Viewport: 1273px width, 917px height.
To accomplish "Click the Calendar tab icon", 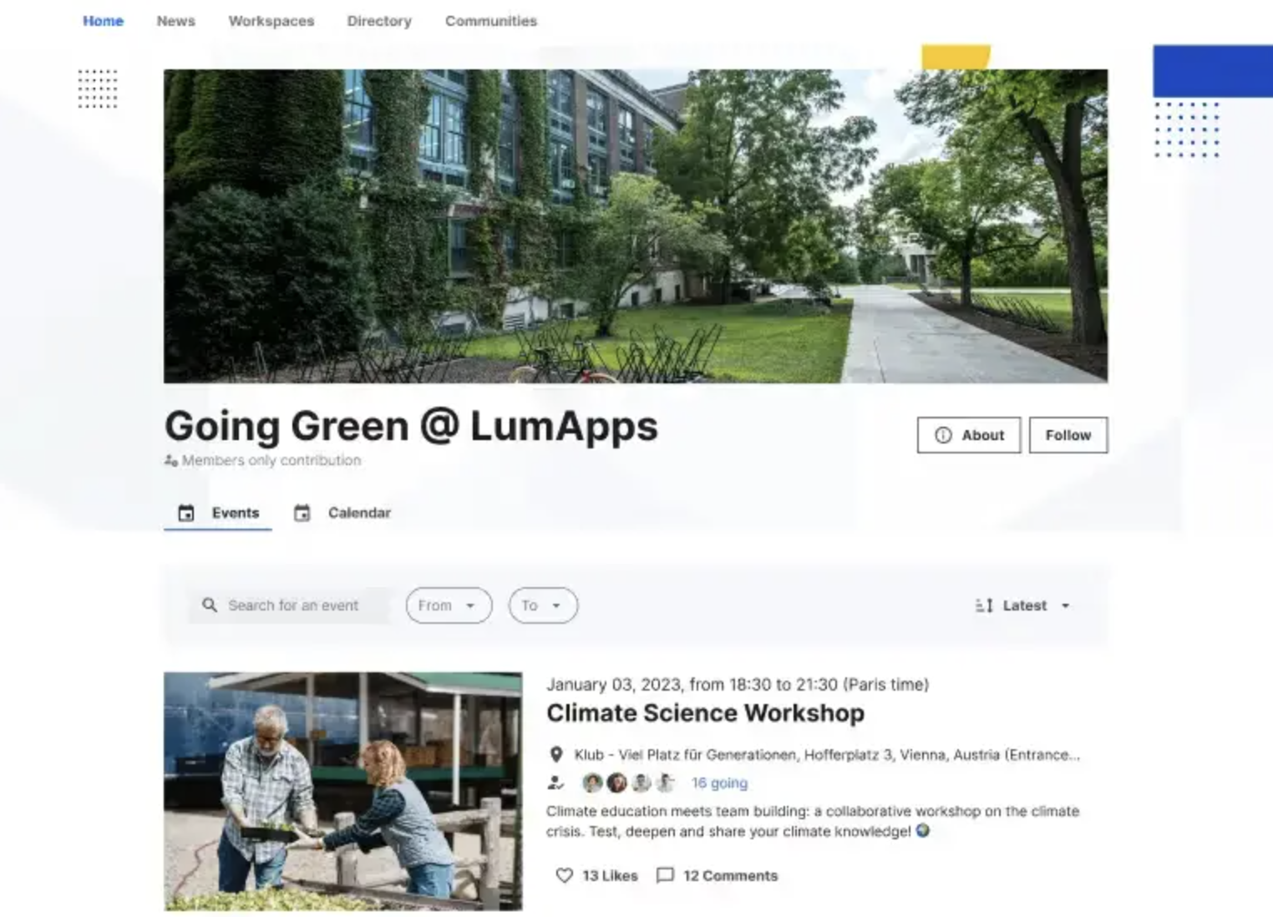I will pyautogui.click(x=302, y=513).
